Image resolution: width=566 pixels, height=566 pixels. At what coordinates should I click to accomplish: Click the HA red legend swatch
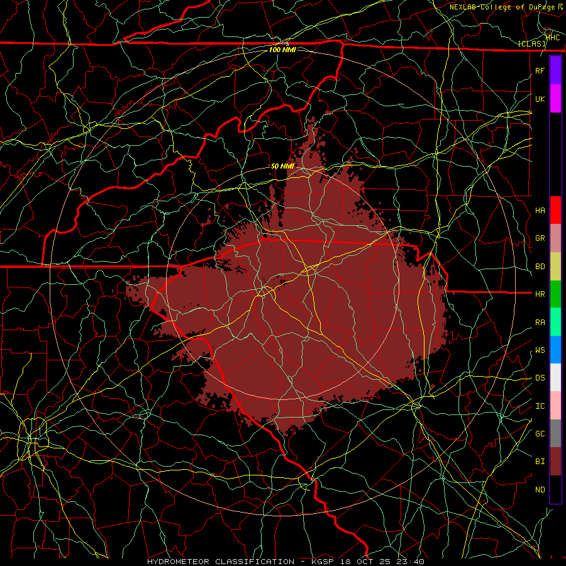click(x=555, y=210)
